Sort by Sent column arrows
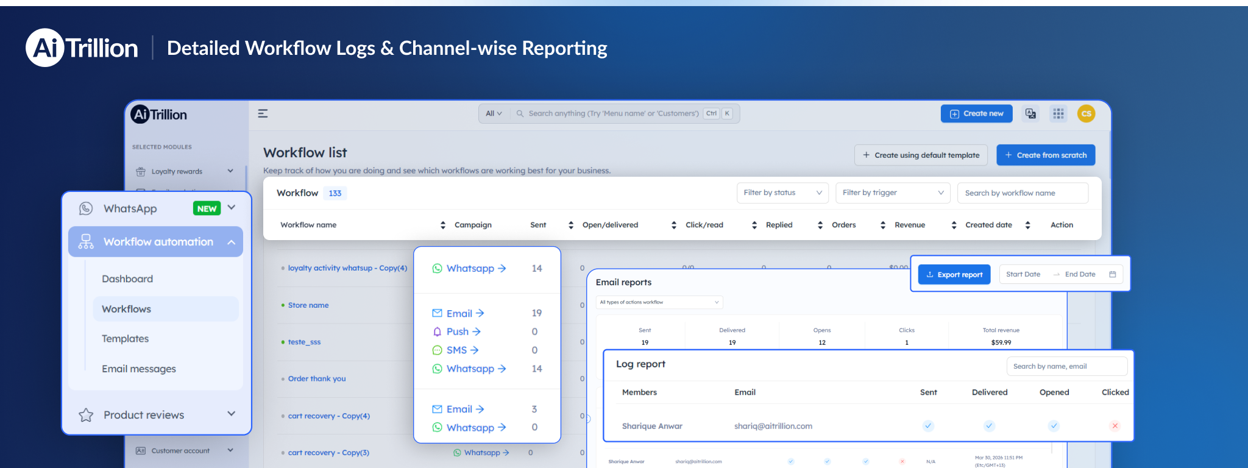Image resolution: width=1248 pixels, height=468 pixels. [571, 225]
